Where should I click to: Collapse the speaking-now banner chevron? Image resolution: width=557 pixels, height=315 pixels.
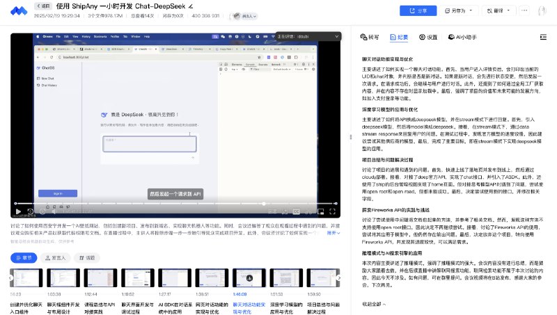[x=336, y=36]
